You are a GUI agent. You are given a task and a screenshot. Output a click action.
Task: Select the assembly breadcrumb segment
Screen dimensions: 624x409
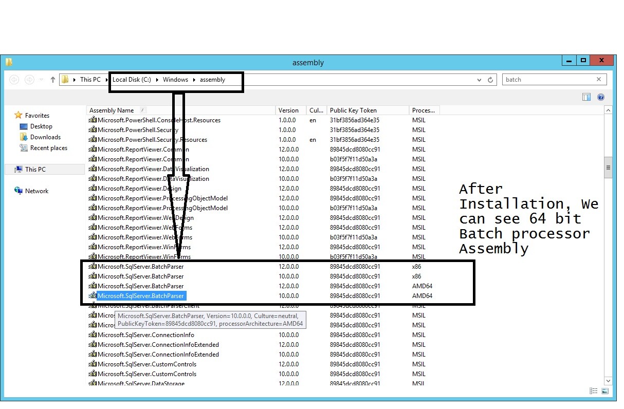[212, 80]
